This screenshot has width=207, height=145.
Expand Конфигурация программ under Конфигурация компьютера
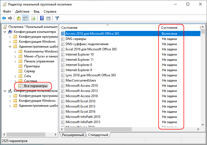(10, 37)
